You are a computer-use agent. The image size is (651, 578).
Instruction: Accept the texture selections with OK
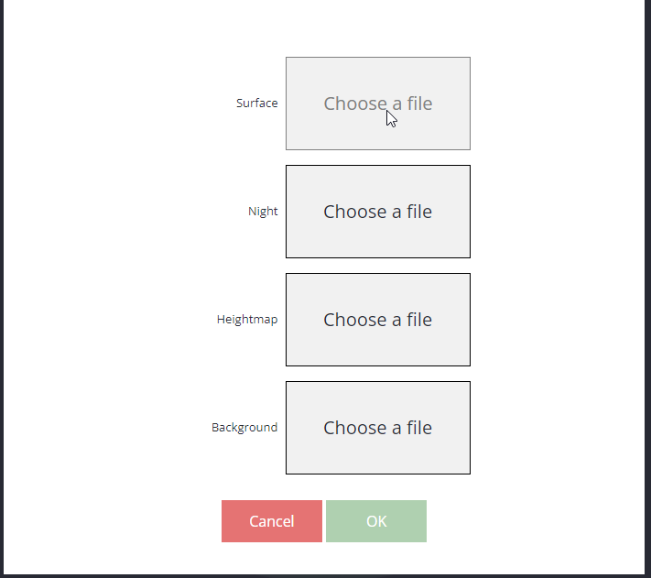point(376,520)
